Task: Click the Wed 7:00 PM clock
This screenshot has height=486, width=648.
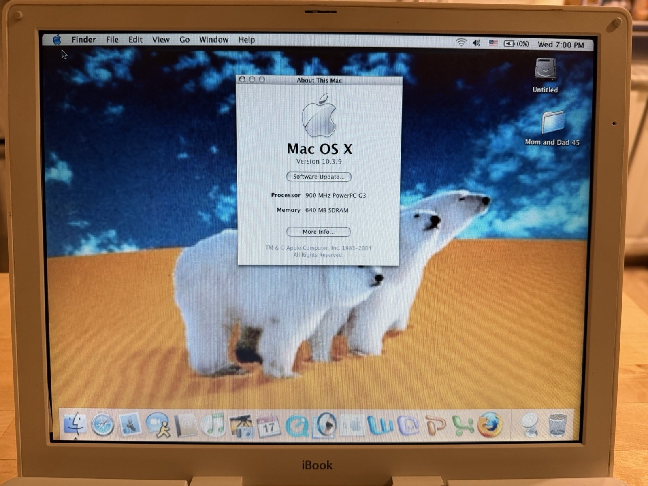Action: point(561,45)
